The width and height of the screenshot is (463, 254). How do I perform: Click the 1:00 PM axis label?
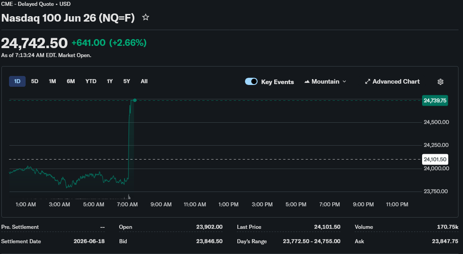[x=228, y=205]
